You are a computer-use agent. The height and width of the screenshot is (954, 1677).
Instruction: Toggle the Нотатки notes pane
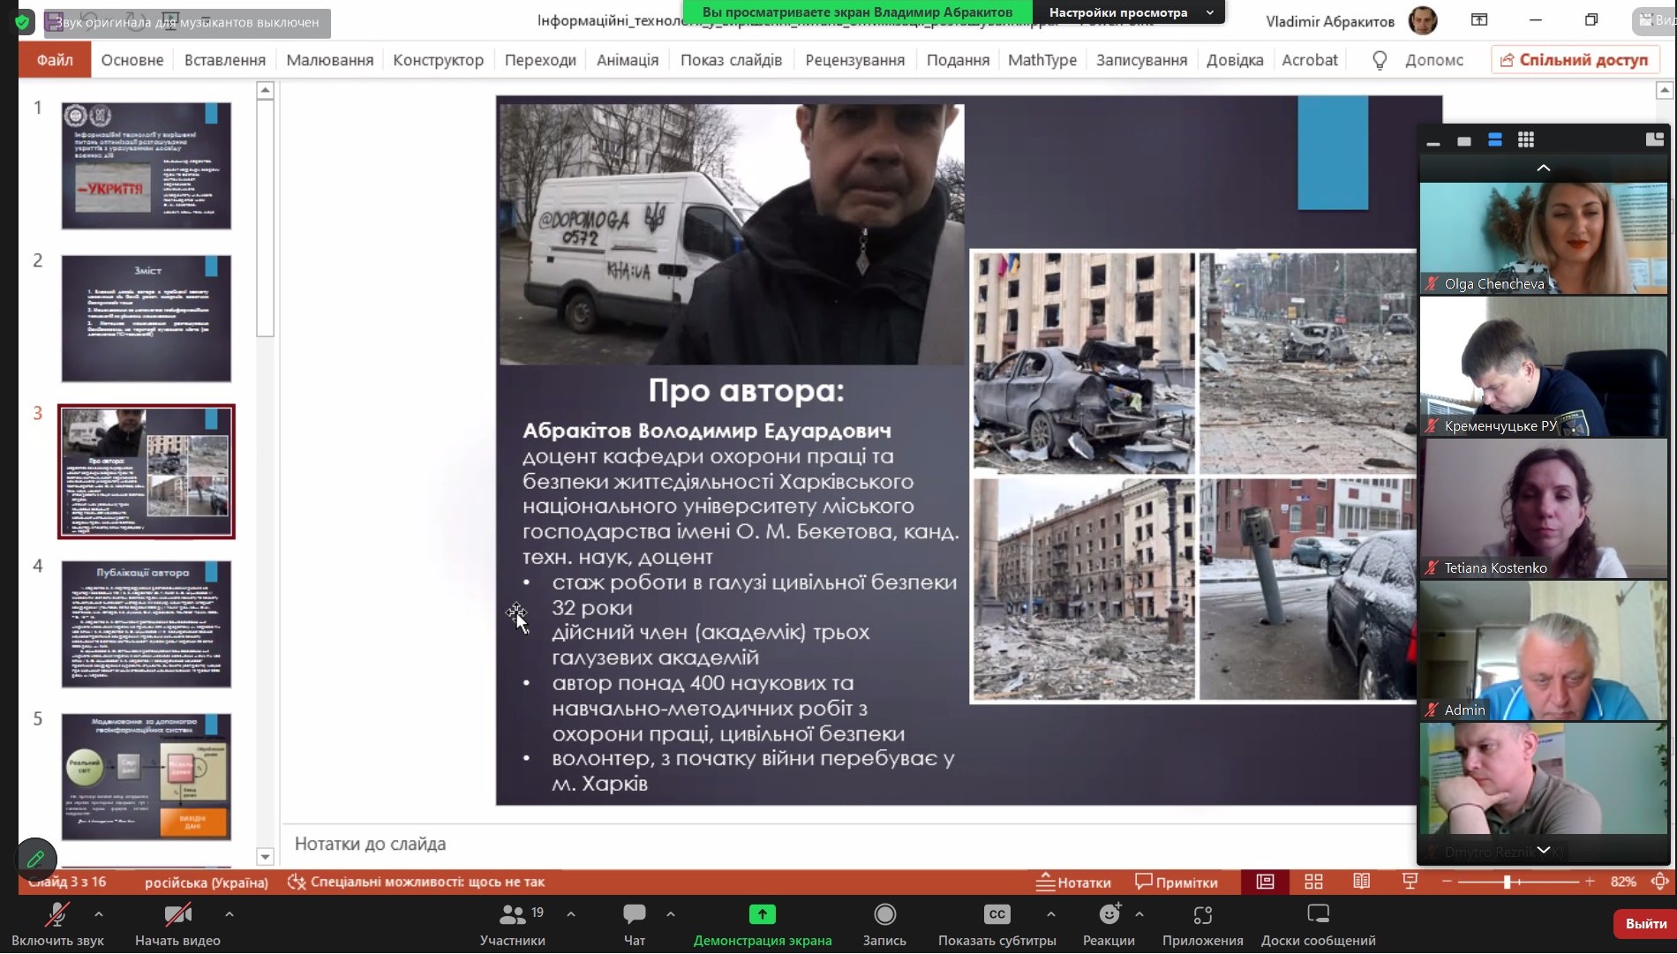pos(1073,882)
